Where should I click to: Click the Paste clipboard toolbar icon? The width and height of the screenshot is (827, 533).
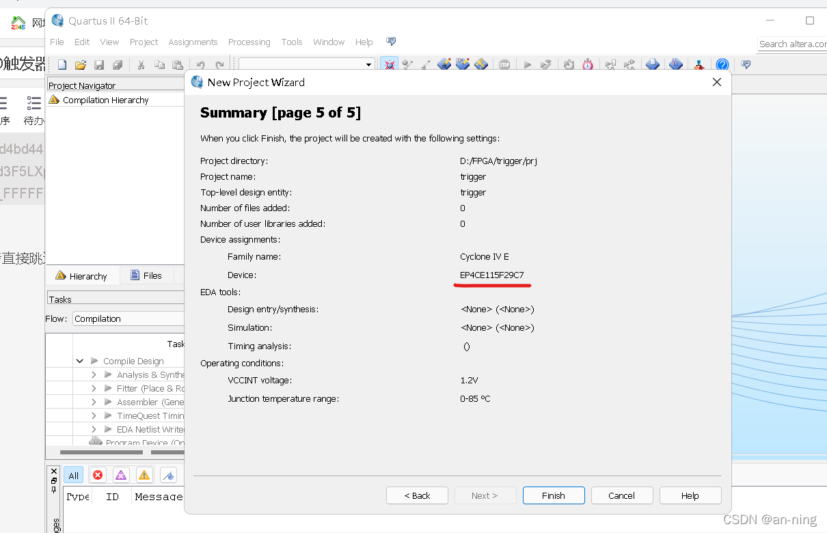coord(178,65)
